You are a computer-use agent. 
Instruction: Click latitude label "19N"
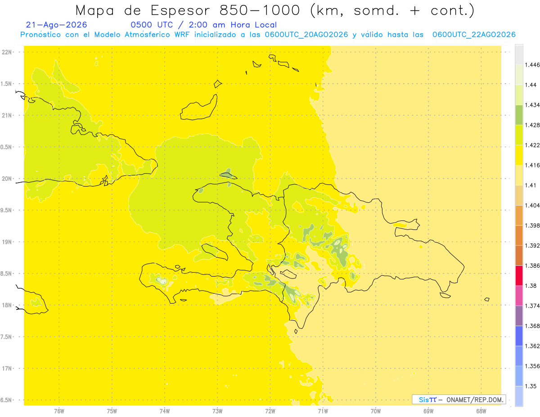coord(7,242)
